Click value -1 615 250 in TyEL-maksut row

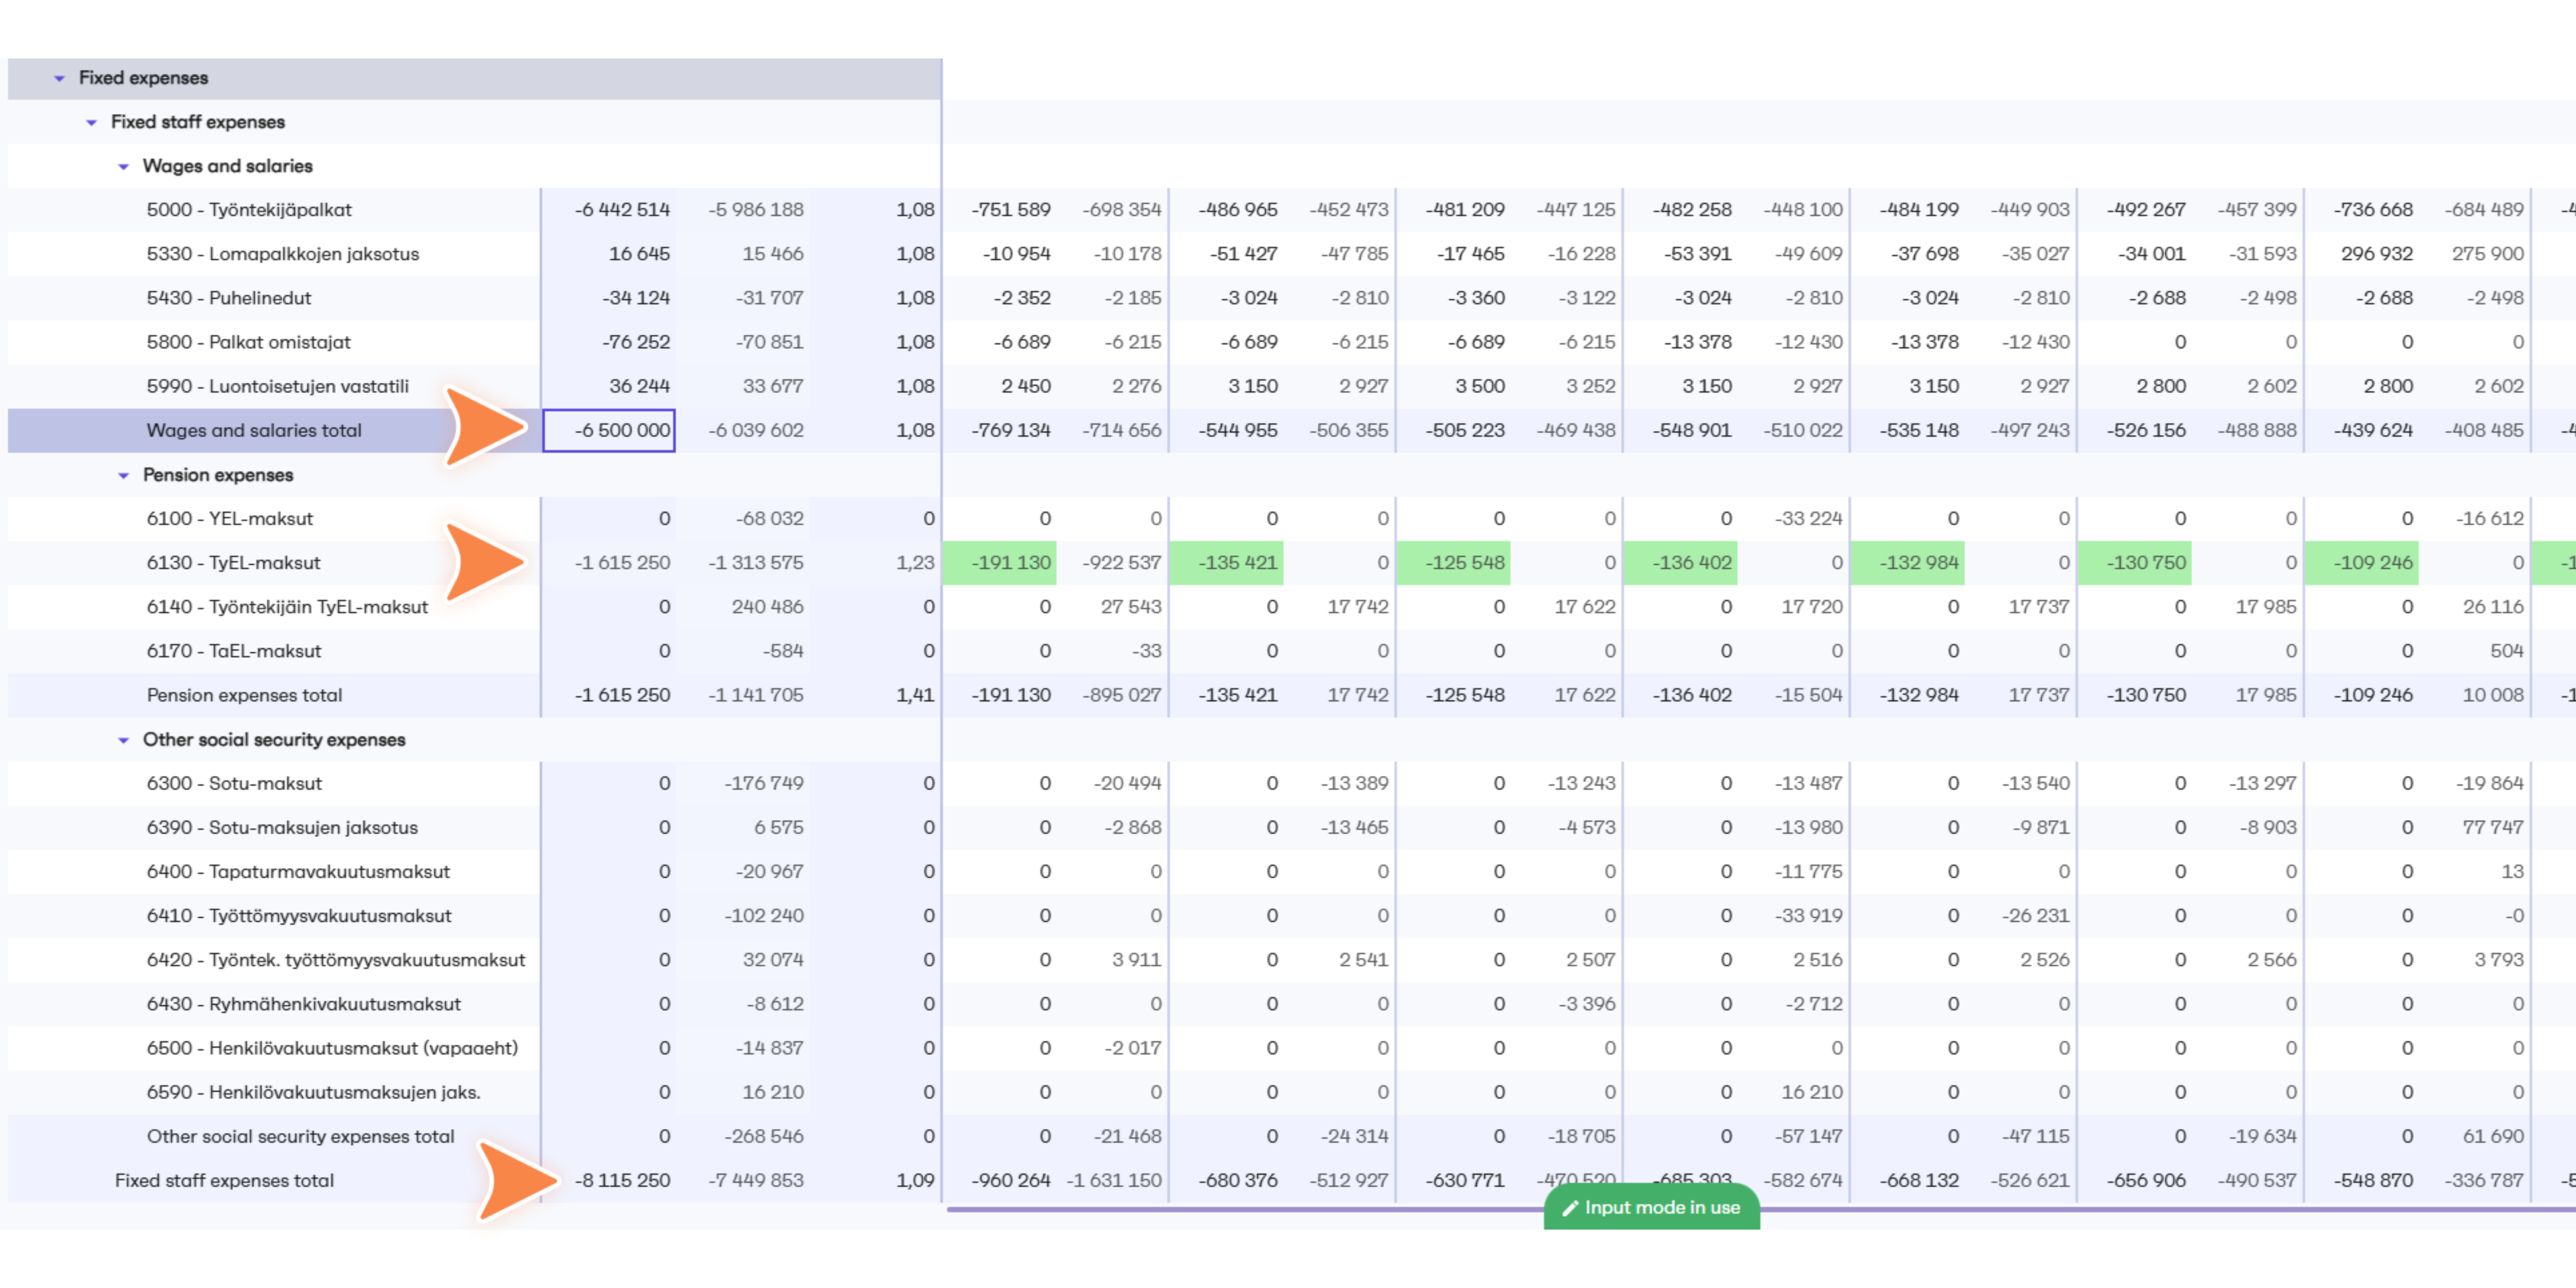(622, 563)
